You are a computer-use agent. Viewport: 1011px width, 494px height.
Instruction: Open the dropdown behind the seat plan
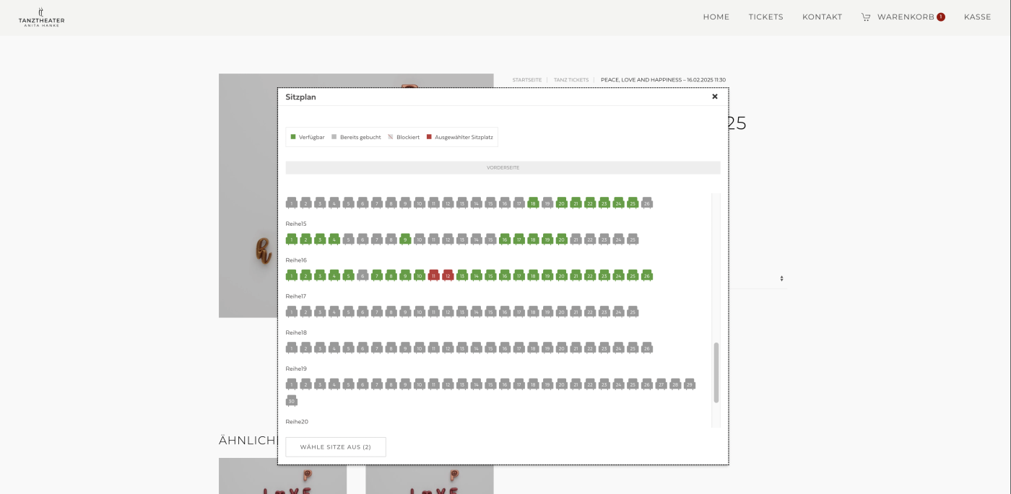point(781,278)
